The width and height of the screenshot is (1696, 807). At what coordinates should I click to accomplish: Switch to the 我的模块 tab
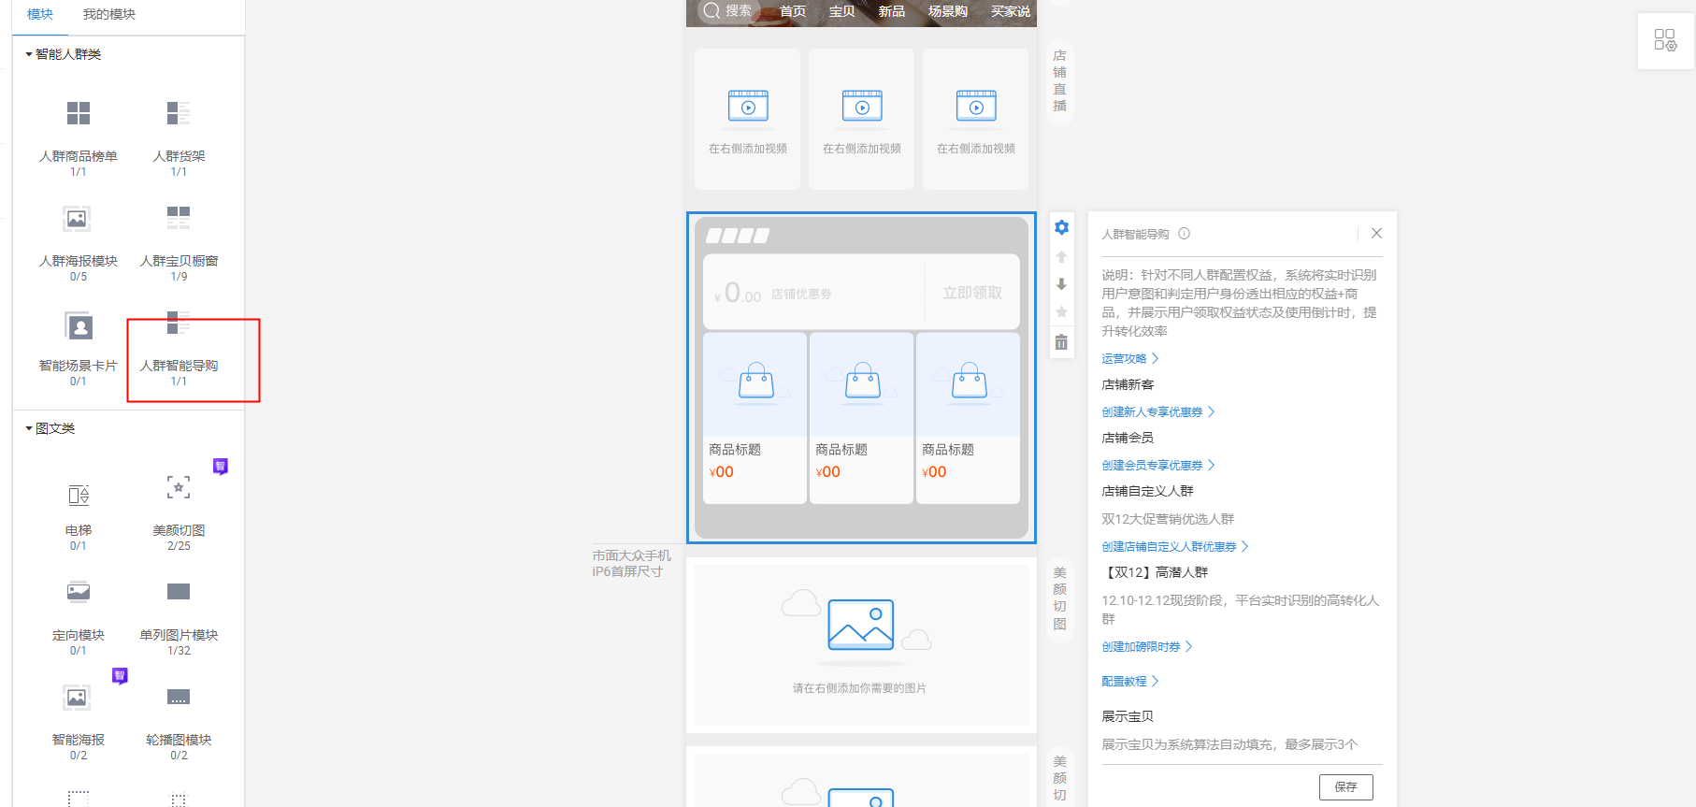pos(109,14)
